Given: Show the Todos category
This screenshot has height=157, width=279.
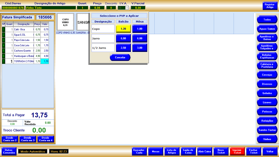Looking at the screenshot, I should (267, 20).
